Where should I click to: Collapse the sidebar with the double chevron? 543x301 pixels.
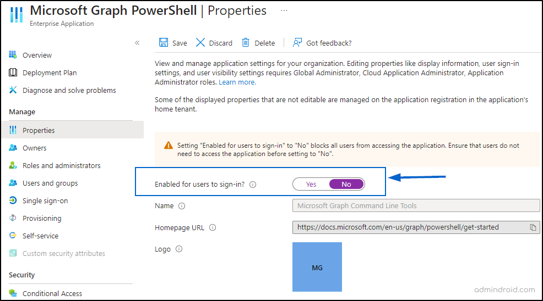pos(137,43)
